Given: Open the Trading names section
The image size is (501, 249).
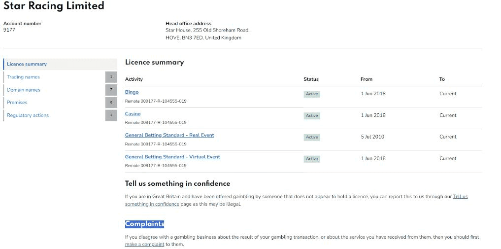Looking at the screenshot, I should click(x=23, y=77).
